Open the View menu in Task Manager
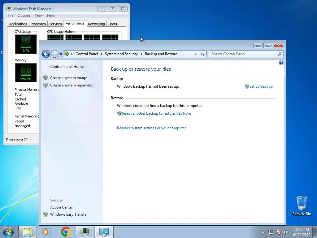Screen dimensions: 317x238 click(x=39, y=15)
